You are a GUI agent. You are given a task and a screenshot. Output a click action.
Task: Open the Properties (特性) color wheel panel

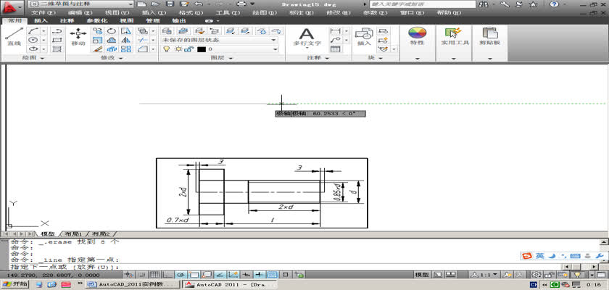point(417,36)
